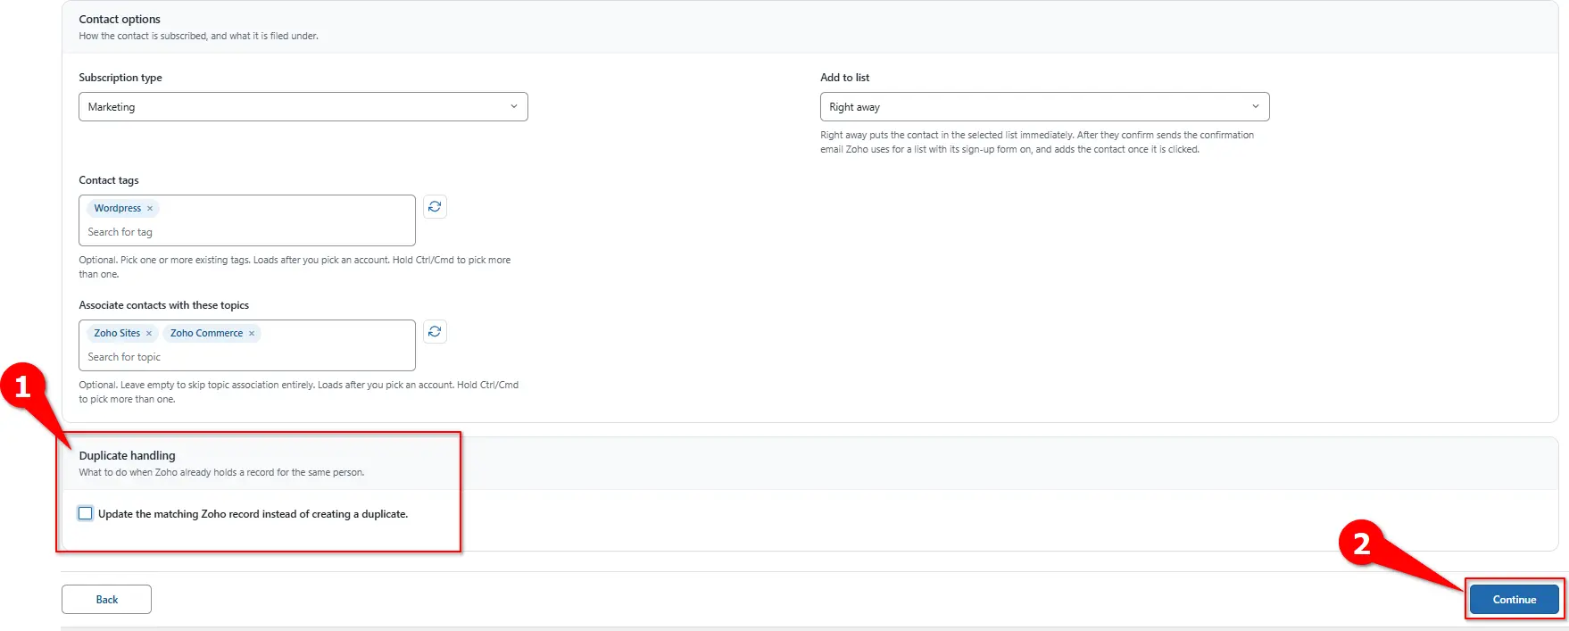Click the Zoho Commerce topic label
Image resolution: width=1569 pixels, height=631 pixels.
pyautogui.click(x=206, y=334)
